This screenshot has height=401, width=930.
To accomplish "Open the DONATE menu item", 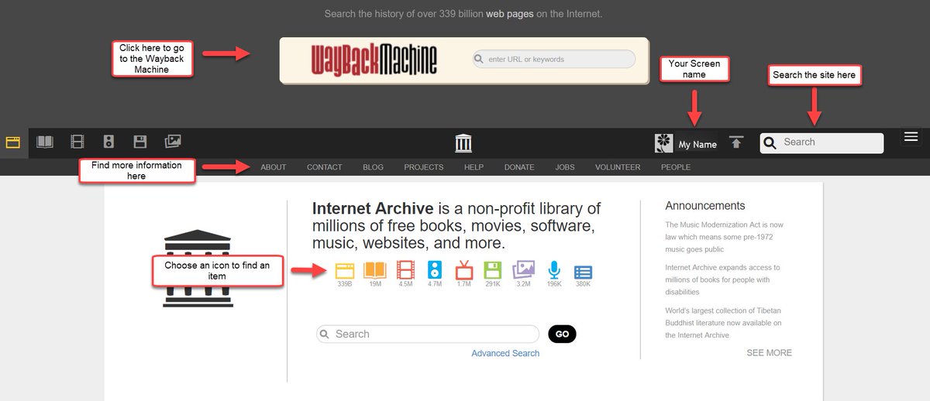I will point(519,167).
